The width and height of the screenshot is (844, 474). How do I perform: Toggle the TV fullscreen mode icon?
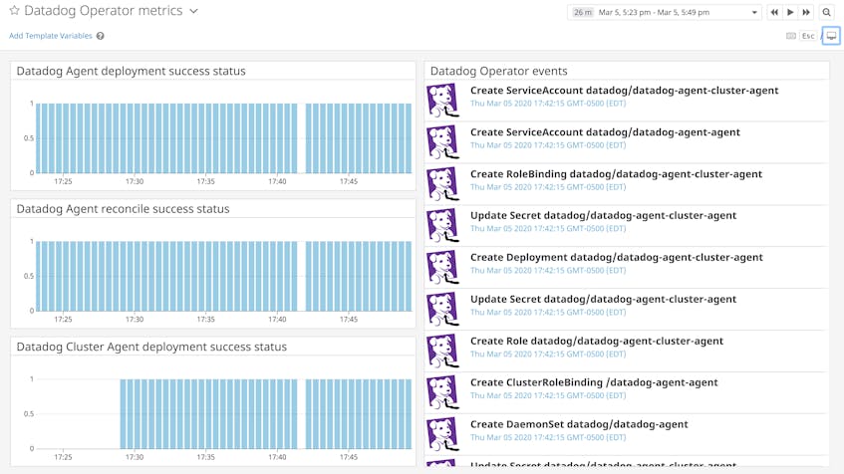831,36
